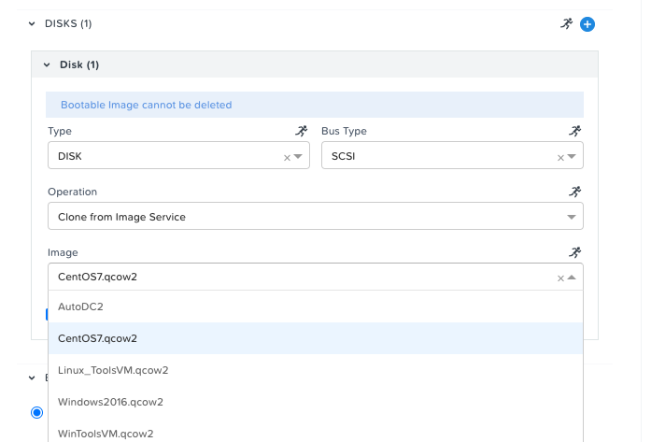
Task: Clear the SCSI bus type selection
Action: pos(560,157)
